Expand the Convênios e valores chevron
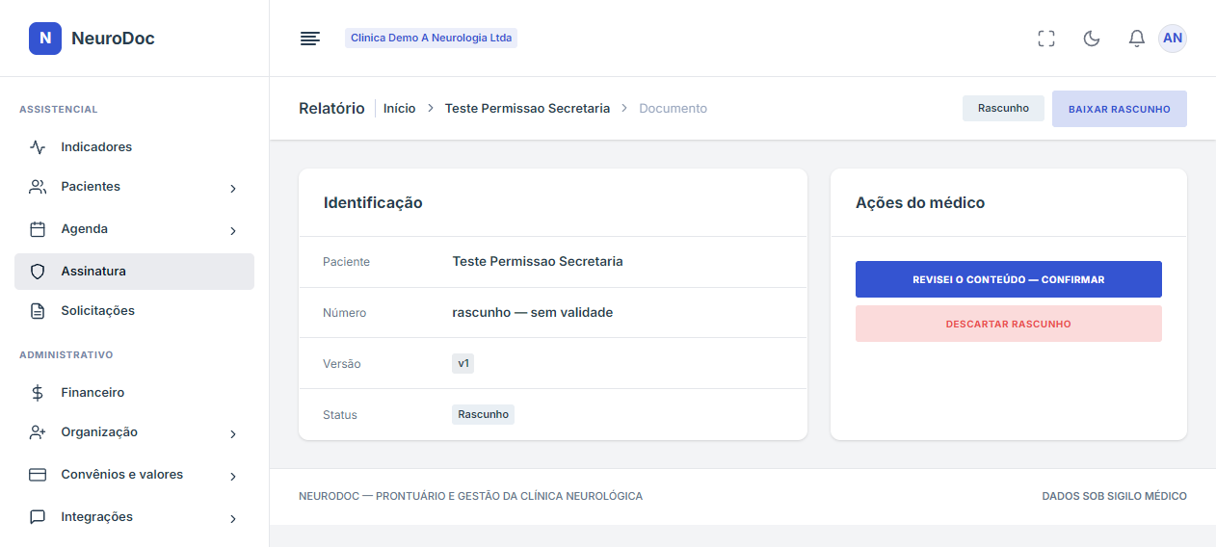The width and height of the screenshot is (1216, 547). (x=233, y=477)
